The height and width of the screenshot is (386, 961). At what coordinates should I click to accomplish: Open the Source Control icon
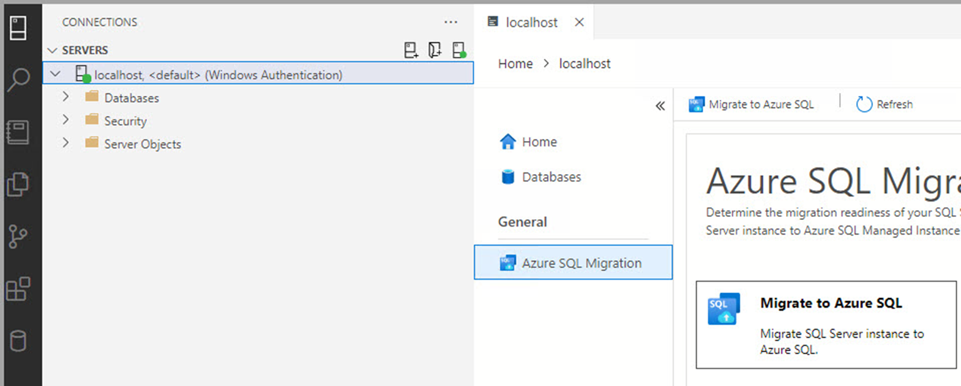18,236
